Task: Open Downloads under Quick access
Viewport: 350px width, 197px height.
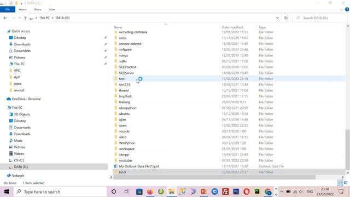Action: 22,44
